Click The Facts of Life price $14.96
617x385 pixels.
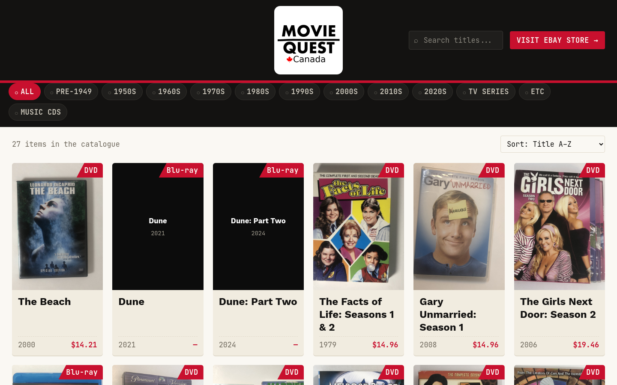click(x=385, y=345)
